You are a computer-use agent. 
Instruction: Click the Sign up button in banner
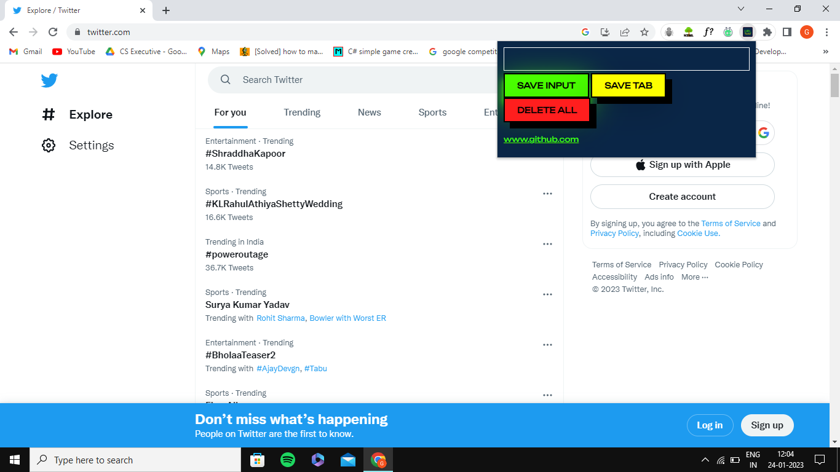pos(767,425)
